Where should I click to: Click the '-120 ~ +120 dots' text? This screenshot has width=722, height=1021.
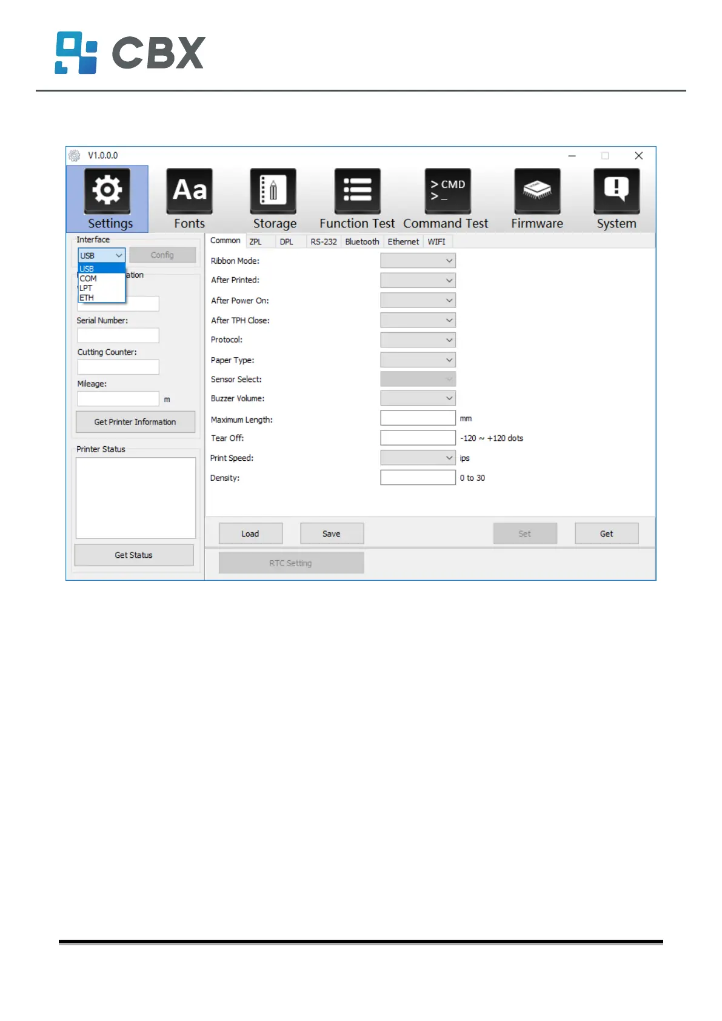492,438
